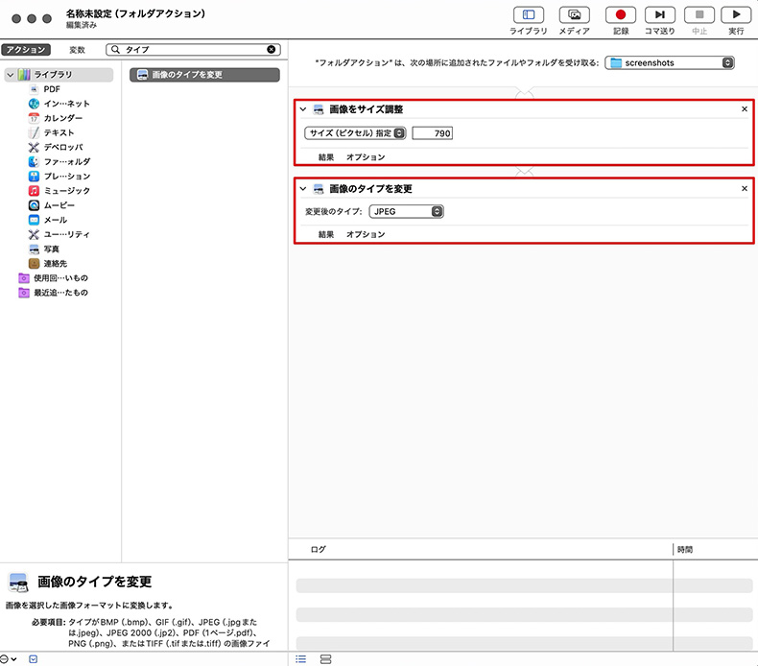Image resolution: width=758 pixels, height=666 pixels.
Task: Toggle the Library panel toolbar button
Action: click(529, 15)
